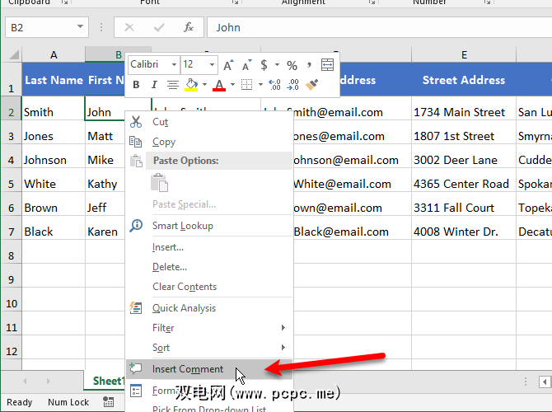This screenshot has height=412, width=552.
Task: Click the formula bar Enter checkmark icon
Action: click(159, 27)
